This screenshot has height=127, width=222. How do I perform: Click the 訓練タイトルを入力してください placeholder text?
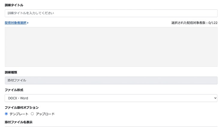(x=31, y=13)
